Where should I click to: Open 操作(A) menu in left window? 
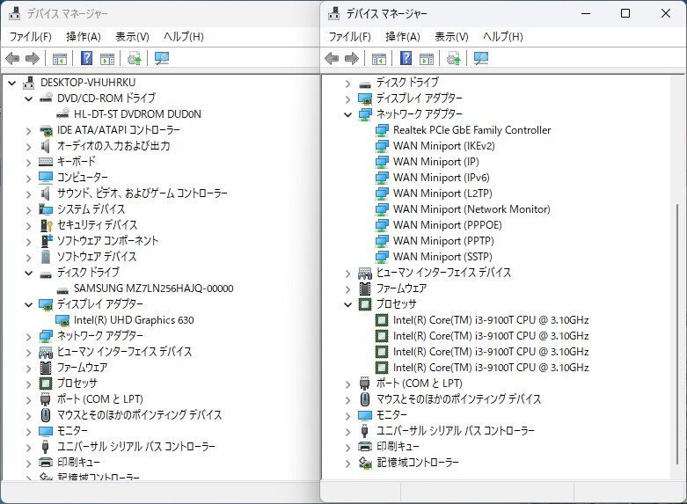coord(84,37)
